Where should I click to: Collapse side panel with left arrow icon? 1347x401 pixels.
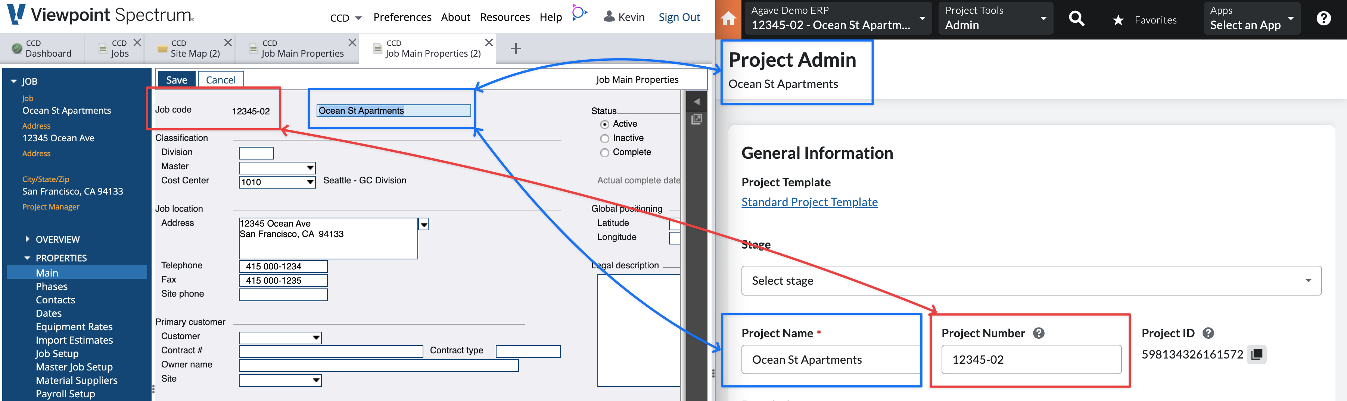click(x=697, y=102)
